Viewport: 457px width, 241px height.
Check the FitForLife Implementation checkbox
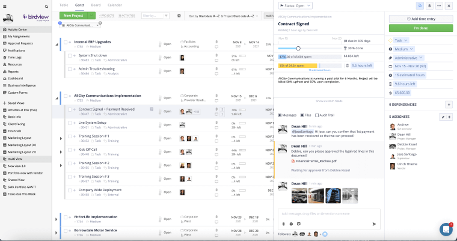point(66,217)
